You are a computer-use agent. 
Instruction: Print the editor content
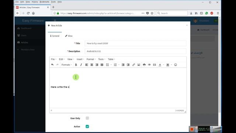point(144,65)
